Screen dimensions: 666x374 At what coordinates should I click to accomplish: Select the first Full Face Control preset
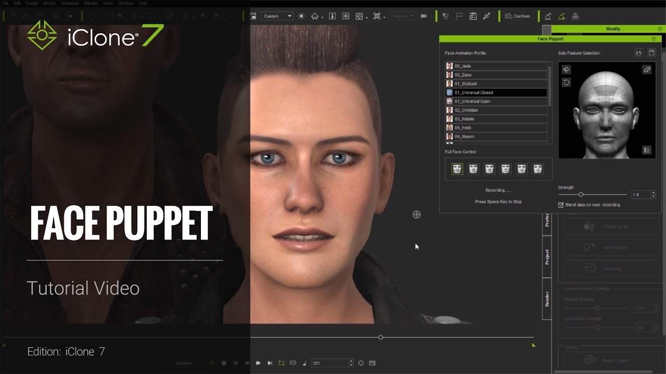point(457,169)
